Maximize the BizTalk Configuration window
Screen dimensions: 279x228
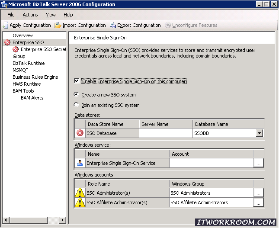[x=266, y=4]
